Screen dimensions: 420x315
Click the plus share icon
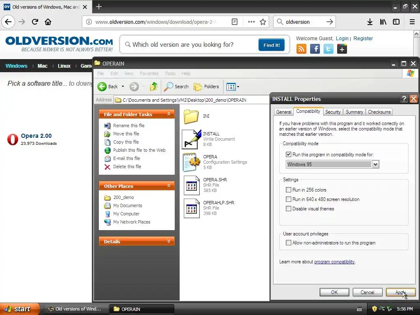tap(342, 49)
